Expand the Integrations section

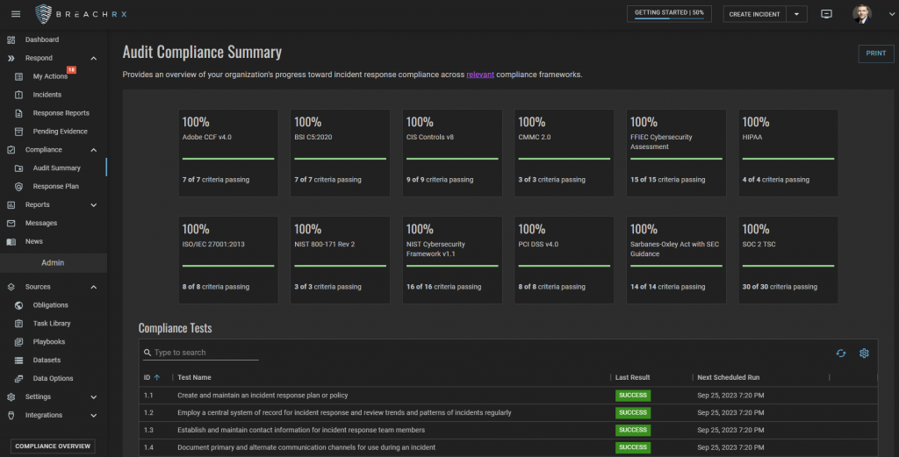93,415
